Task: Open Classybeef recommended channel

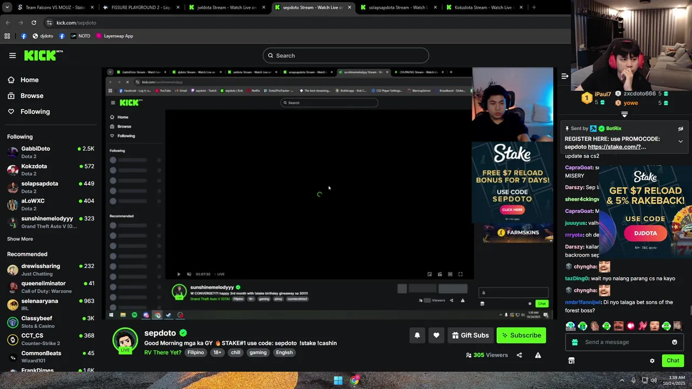Action: pos(51,322)
